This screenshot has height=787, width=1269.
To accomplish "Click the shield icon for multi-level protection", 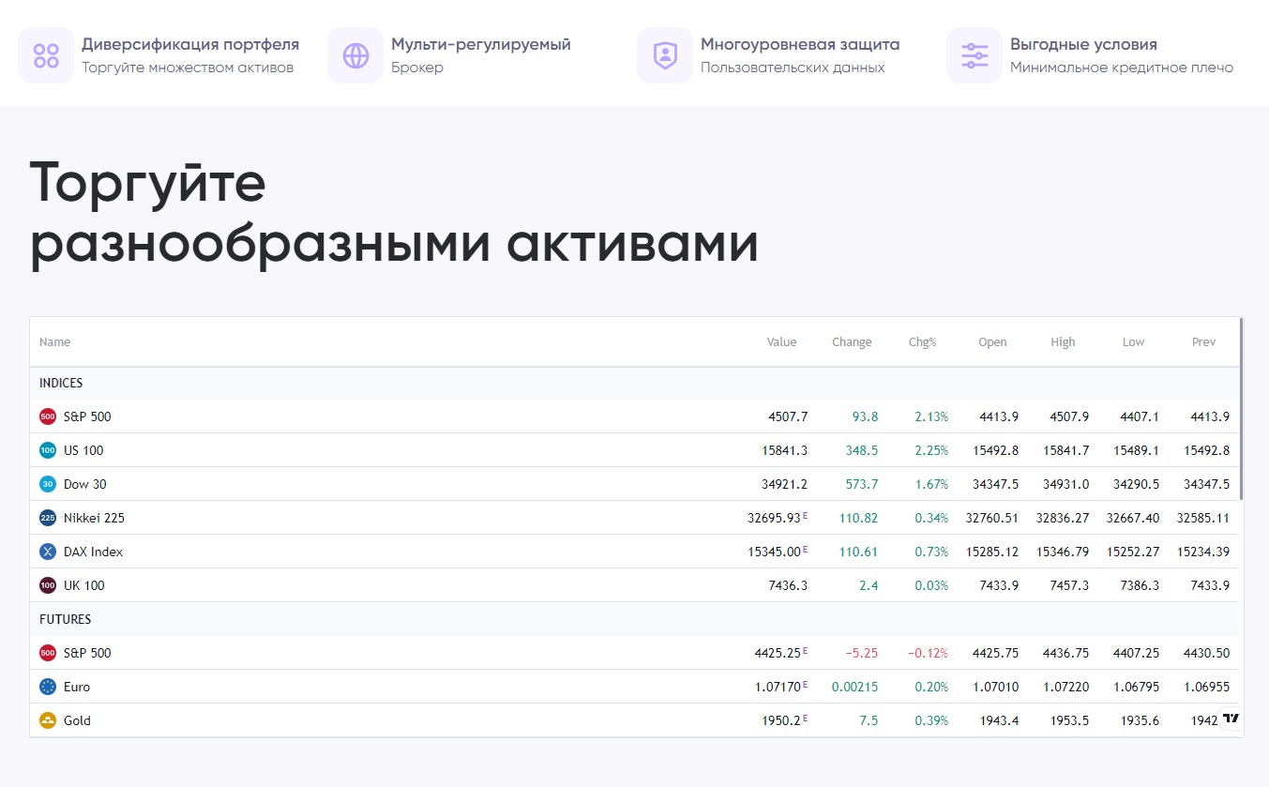I will coord(665,55).
